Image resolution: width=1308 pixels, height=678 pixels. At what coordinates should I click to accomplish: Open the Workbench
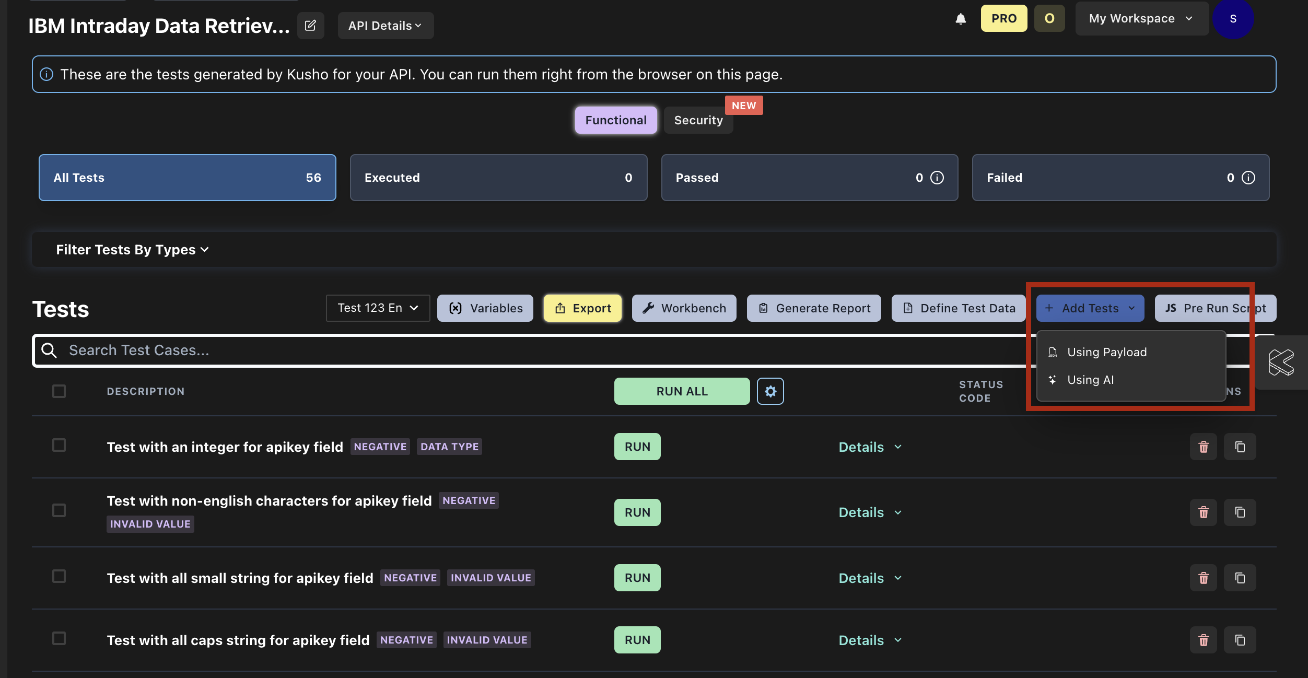click(684, 308)
